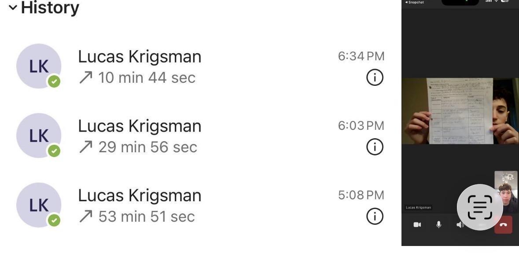Flip camera from self-view corner icon
This screenshot has height=257, width=519.
pos(510,177)
